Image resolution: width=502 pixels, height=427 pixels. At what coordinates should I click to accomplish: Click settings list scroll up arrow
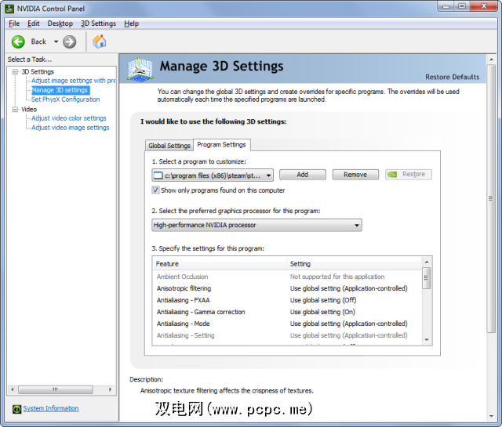pos(427,262)
